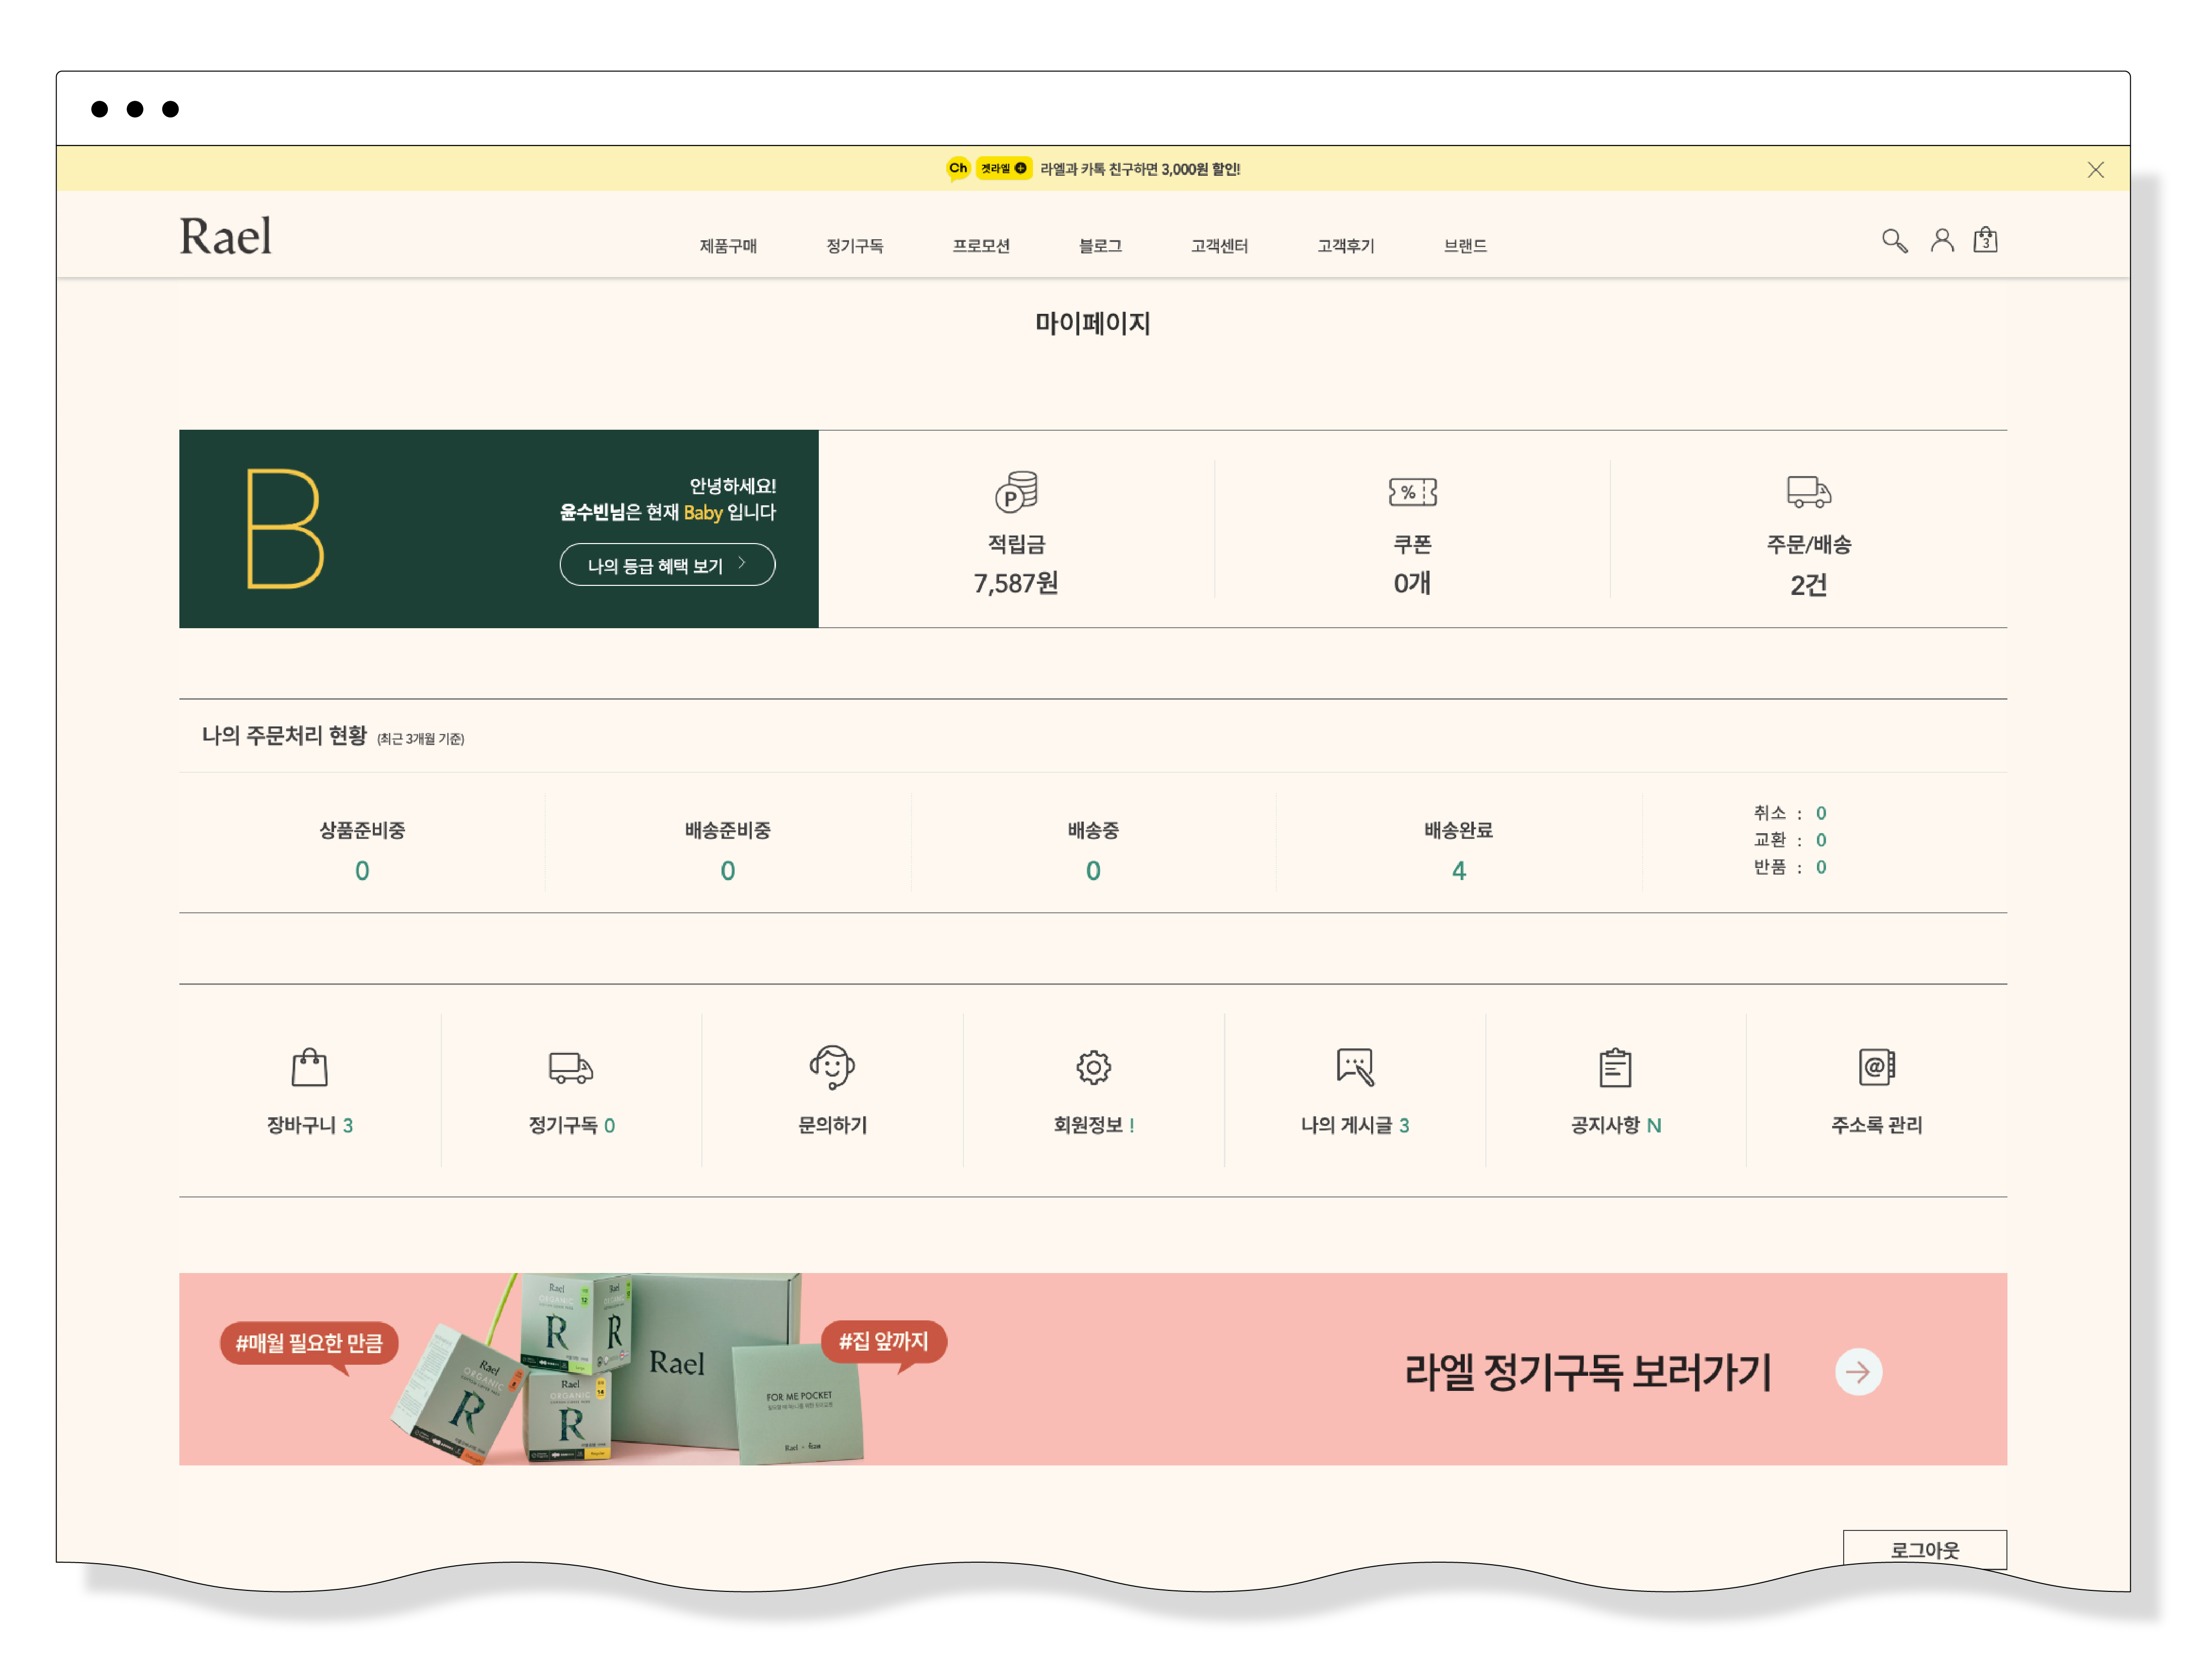Image resolution: width=2212 pixels, height=1673 pixels.
Task: Select 제품구매 menu item
Action: pyautogui.click(x=728, y=246)
